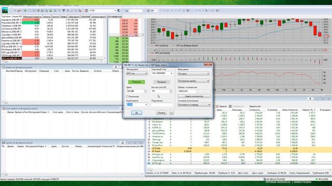Click the magnifier search toolbar icon

127,10
